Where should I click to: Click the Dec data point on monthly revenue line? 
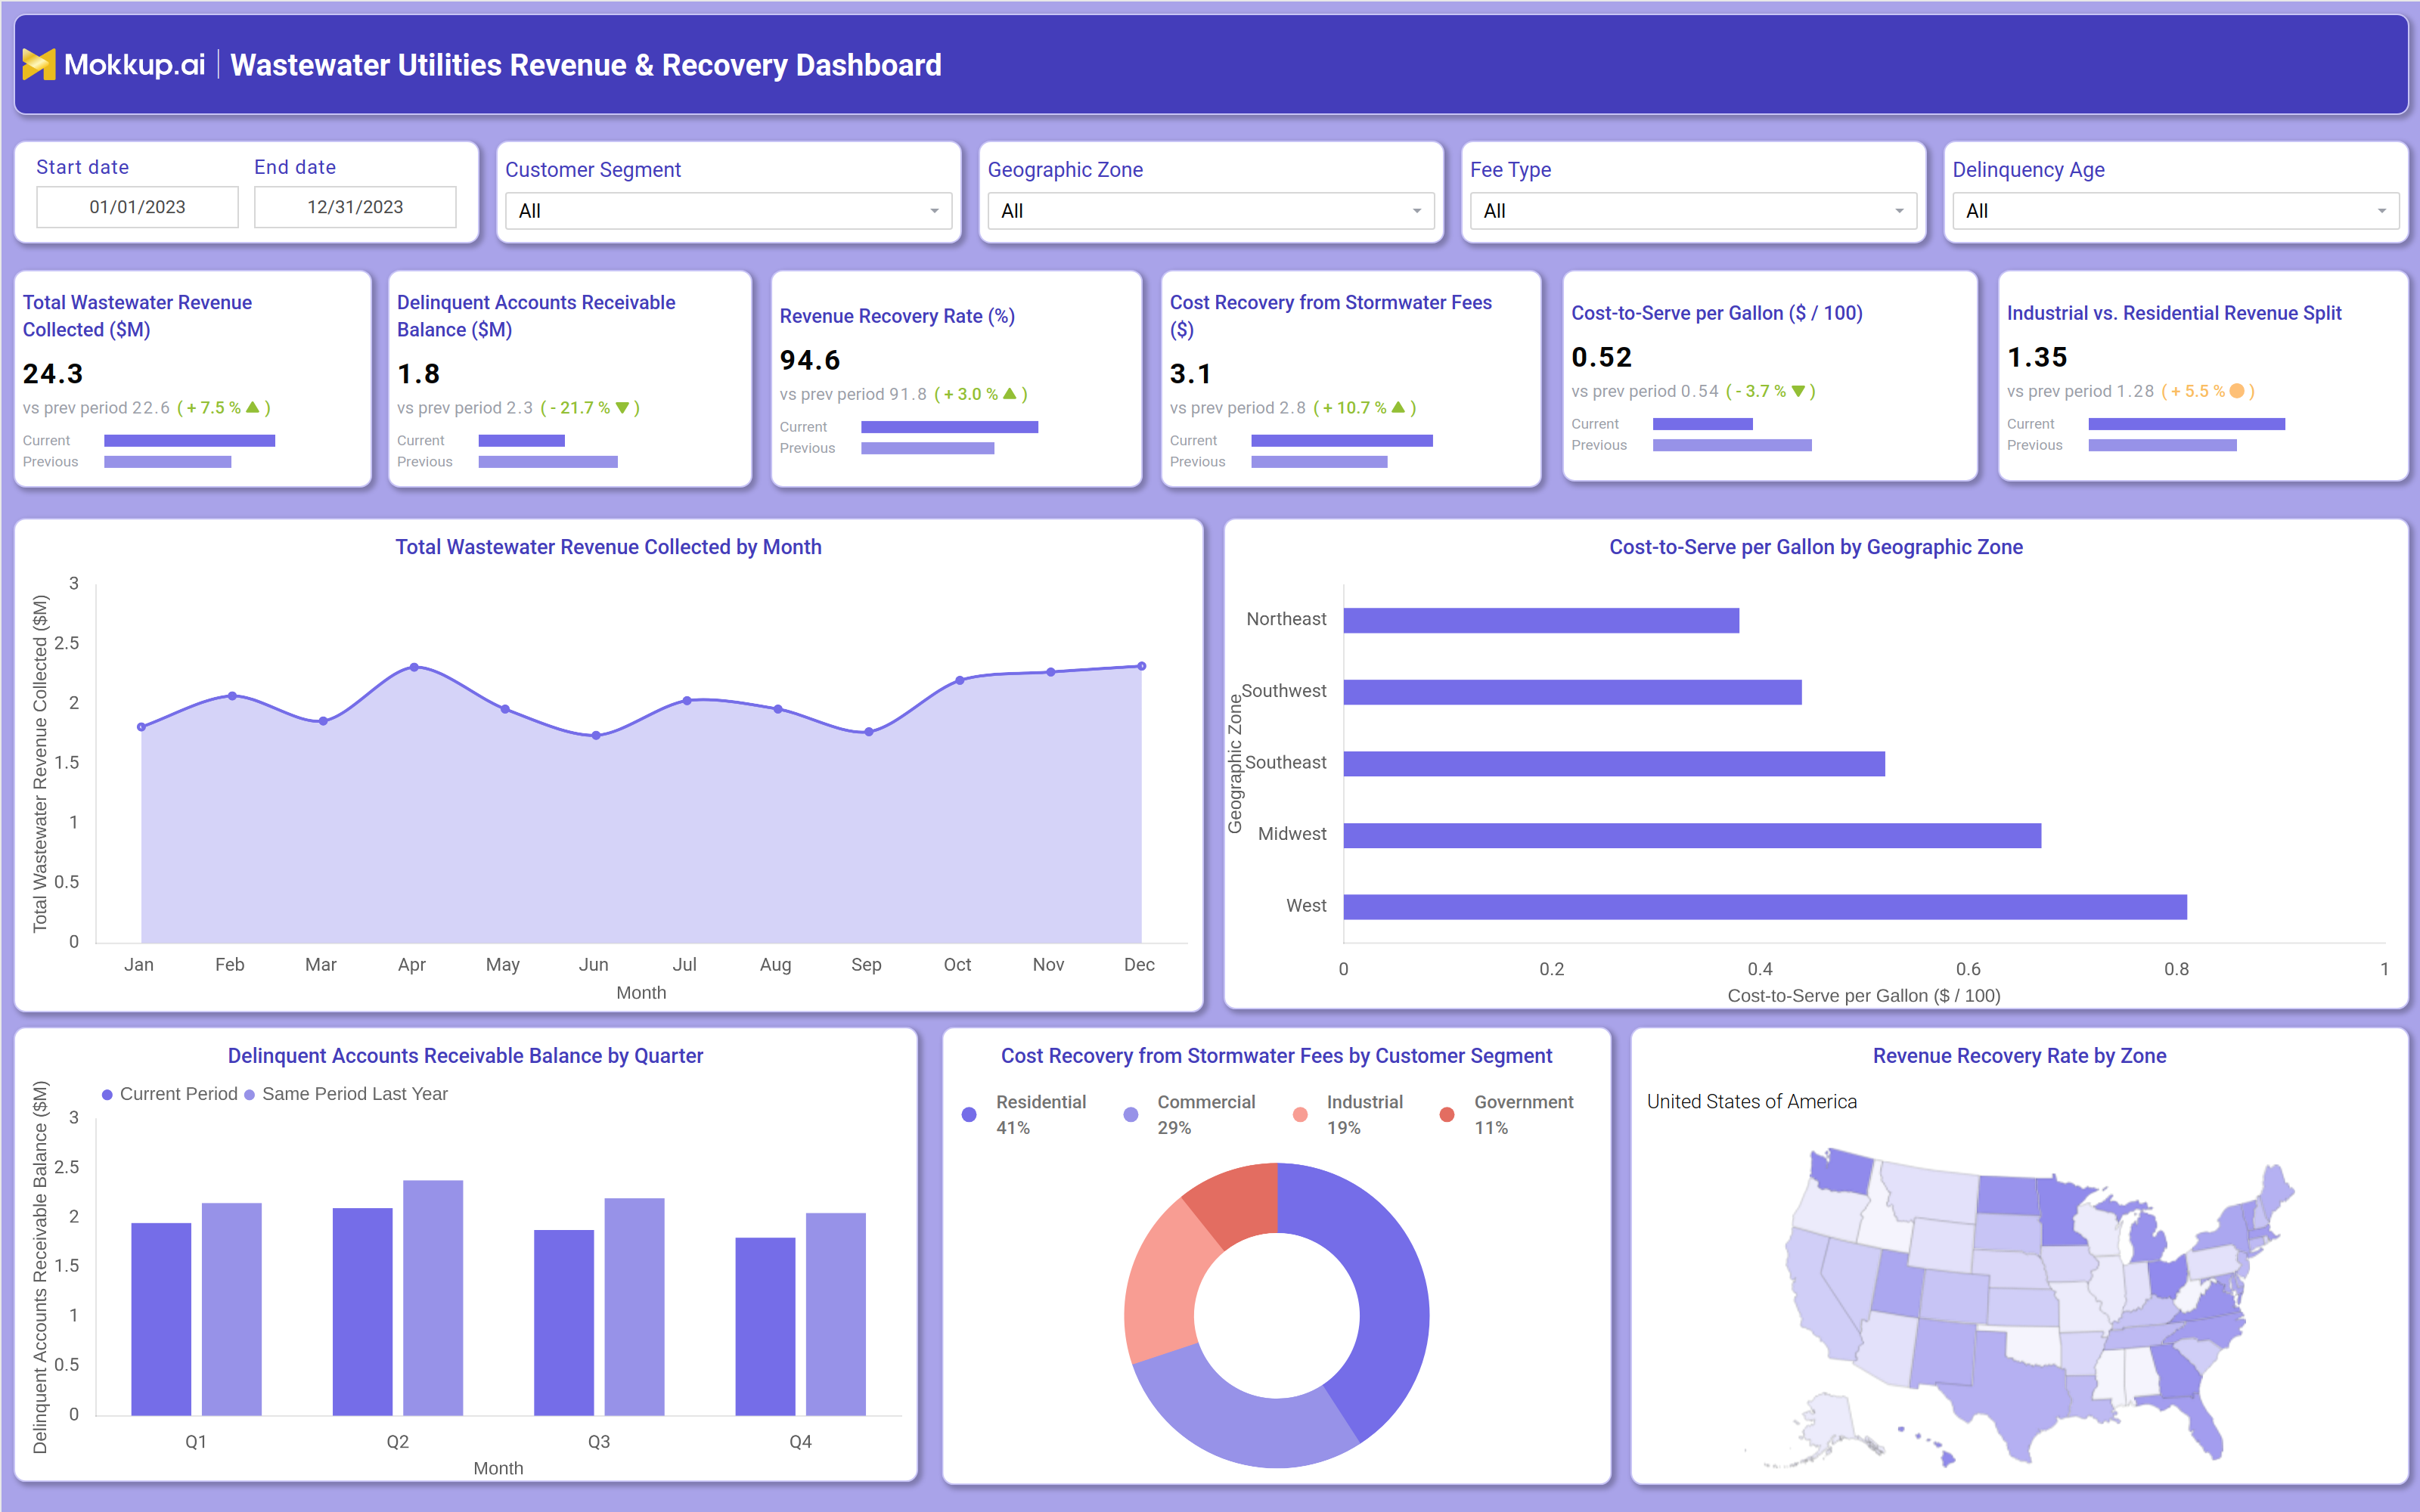click(1142, 666)
